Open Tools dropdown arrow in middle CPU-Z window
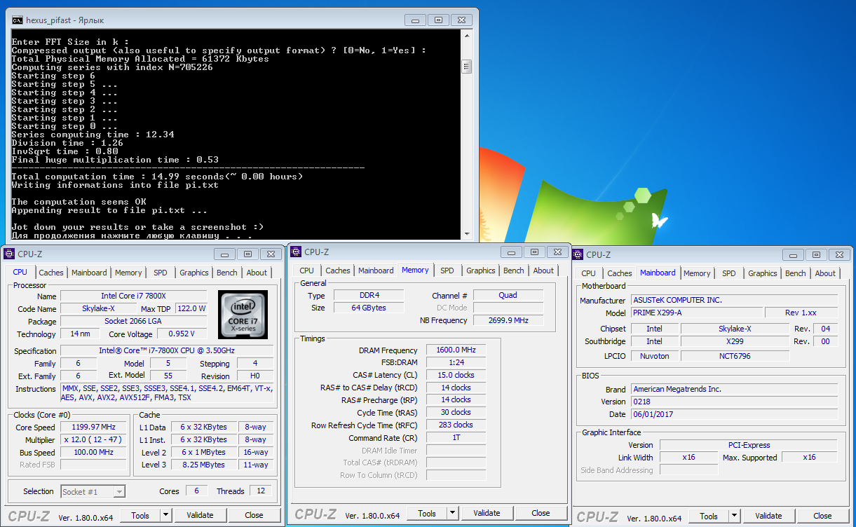 (x=452, y=513)
